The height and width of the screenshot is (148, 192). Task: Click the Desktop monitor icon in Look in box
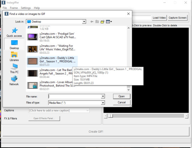pyautogui.click(x=29, y=22)
